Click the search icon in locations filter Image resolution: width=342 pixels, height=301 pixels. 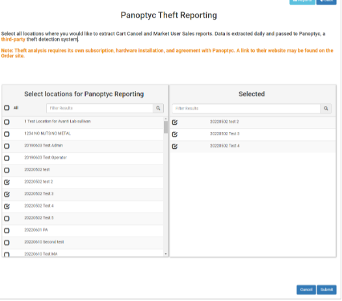click(158, 108)
